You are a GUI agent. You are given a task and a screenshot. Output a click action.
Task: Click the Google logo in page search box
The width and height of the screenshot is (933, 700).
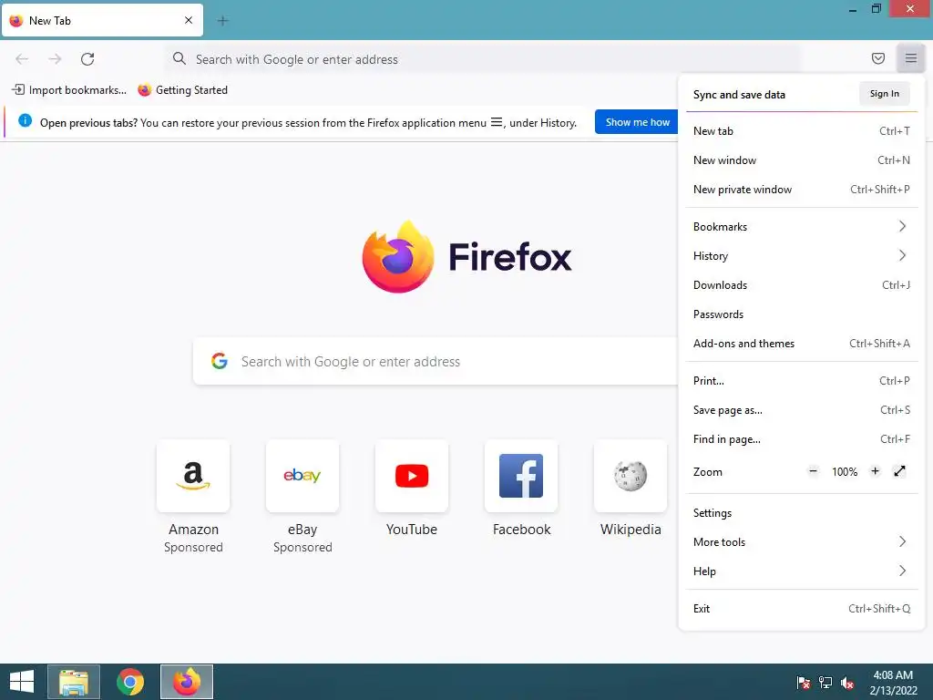pos(220,361)
